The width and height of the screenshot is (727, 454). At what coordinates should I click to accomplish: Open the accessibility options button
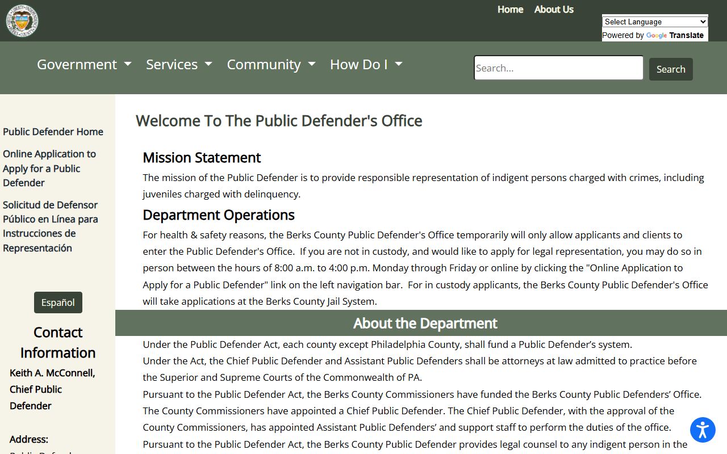tap(703, 430)
